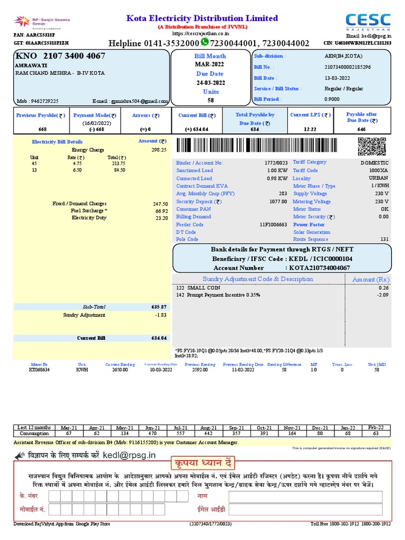Click the barcode strip
The image size is (405, 540).
(x=257, y=145)
